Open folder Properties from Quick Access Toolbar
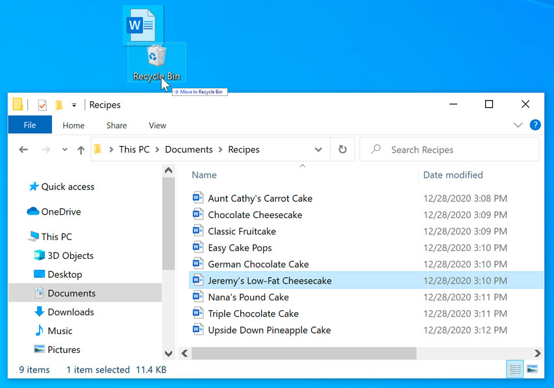 click(43, 104)
